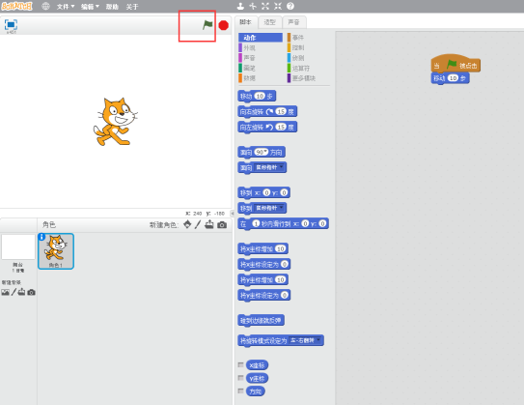Select the Grow sprite tool
Viewport: 524px width, 405px height.
(x=265, y=6)
